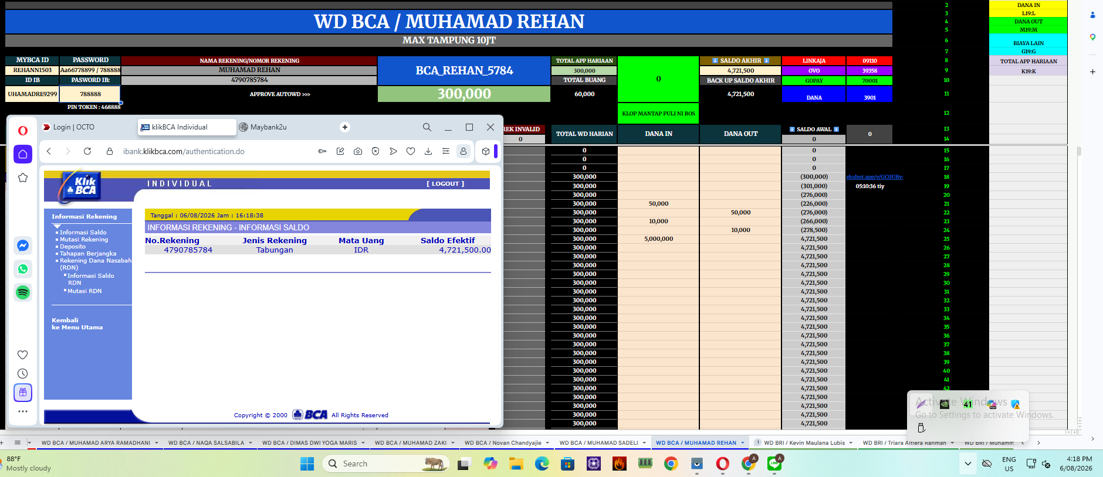Open the Opera bookmarks star icon in sidebar
Image resolution: width=1103 pixels, height=477 pixels.
(23, 178)
